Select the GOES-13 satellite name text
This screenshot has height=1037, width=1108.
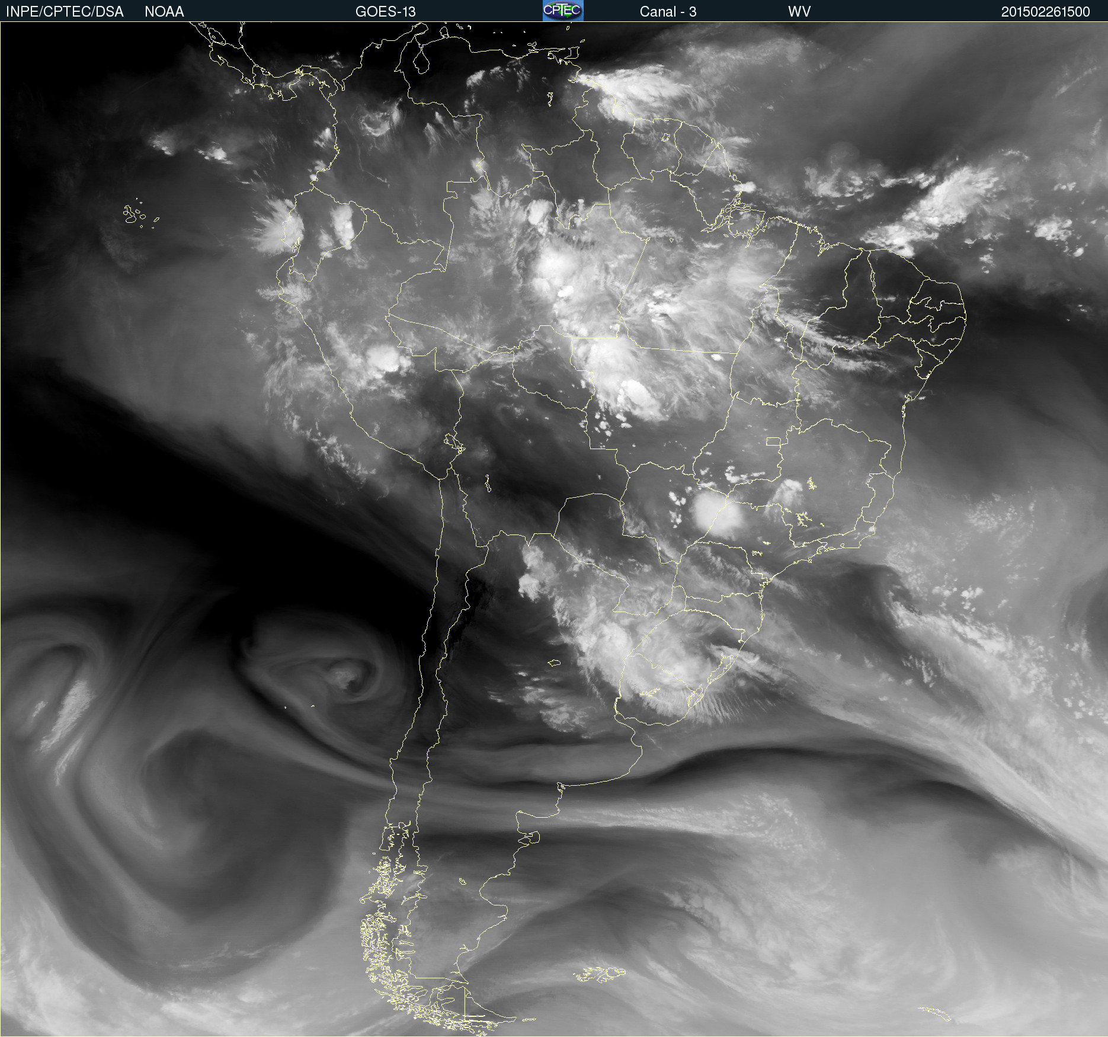click(385, 11)
